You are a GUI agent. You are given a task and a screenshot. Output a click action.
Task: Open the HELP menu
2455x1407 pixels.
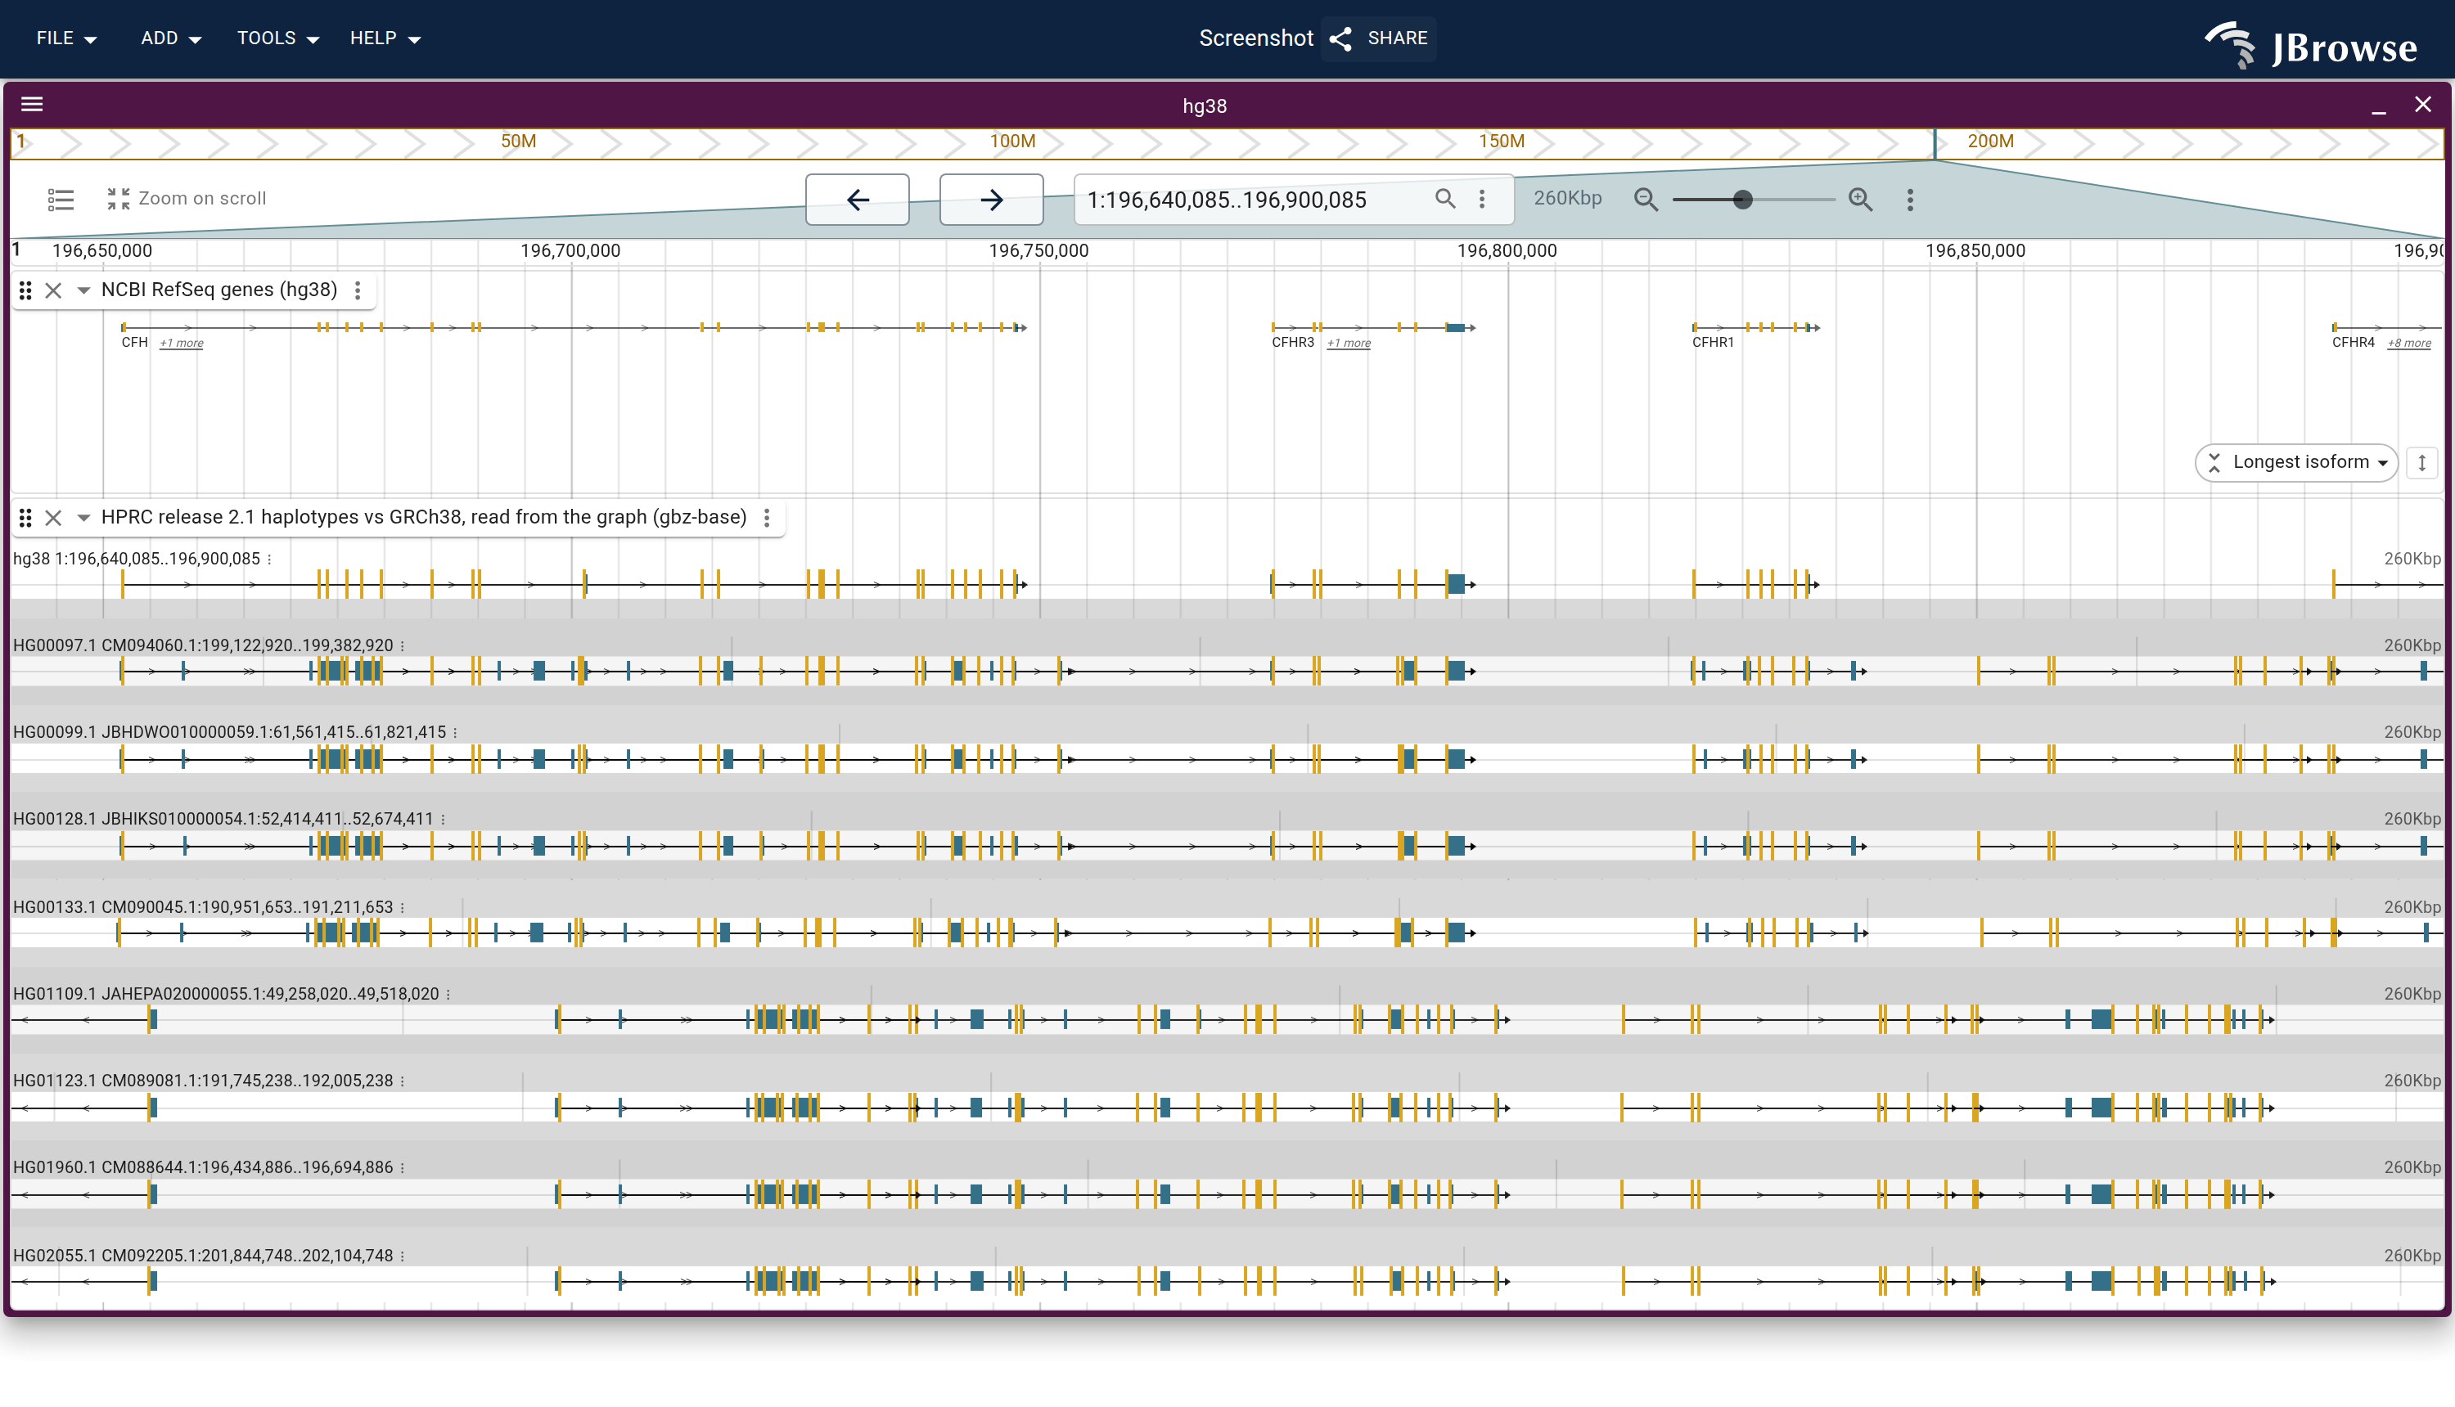pos(385,38)
